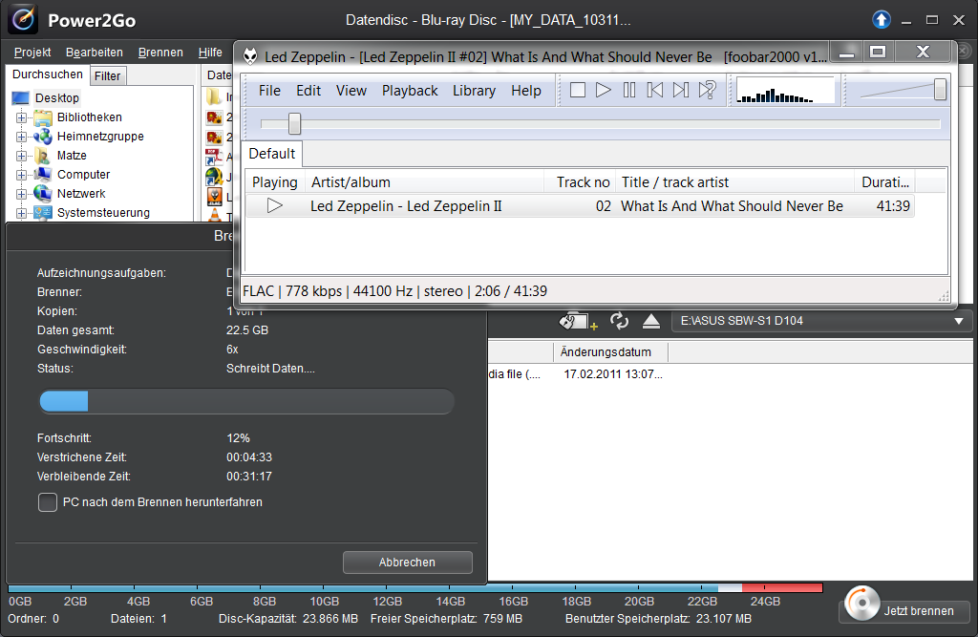Screen dimensions: 978x637
Task: Open foobar2000 File menu
Action: [x=269, y=91]
